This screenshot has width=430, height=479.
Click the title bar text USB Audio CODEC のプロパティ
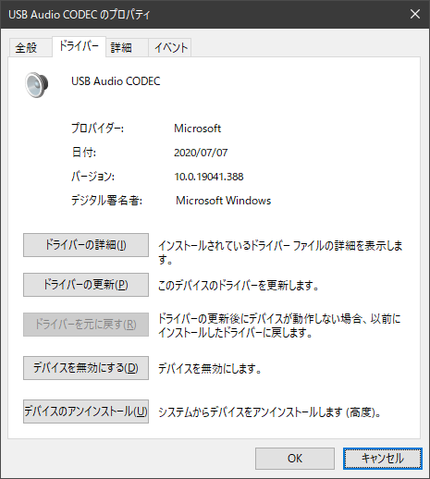pyautogui.click(x=80, y=15)
